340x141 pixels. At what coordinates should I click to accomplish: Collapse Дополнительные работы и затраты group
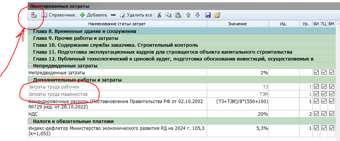tap(30, 80)
